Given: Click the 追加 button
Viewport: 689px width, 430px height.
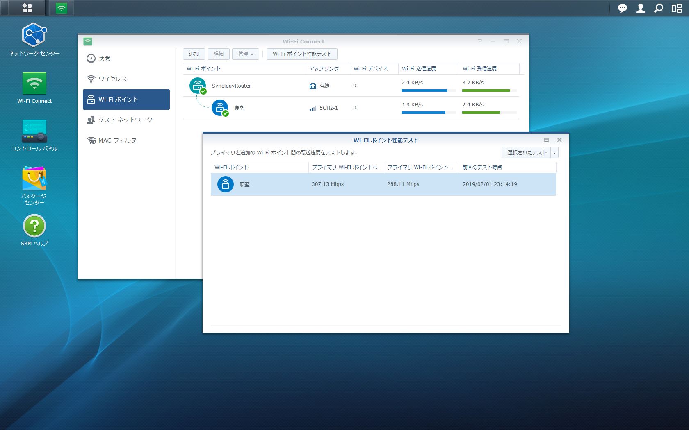Looking at the screenshot, I should 194,54.
